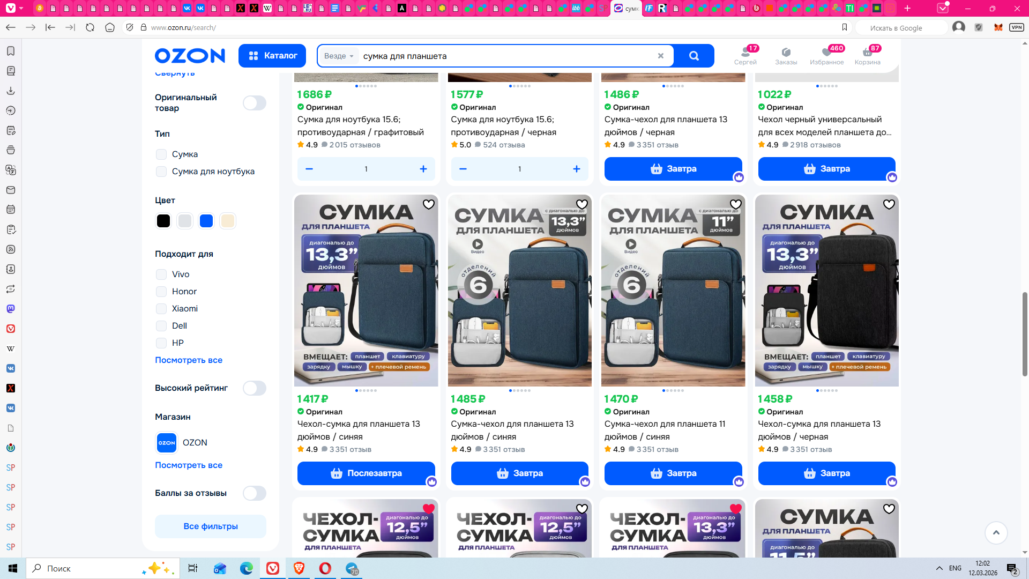1029x579 pixels.
Task: Open the Сергей profile menu
Action: (x=745, y=55)
